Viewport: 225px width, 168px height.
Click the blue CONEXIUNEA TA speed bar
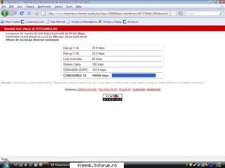tap(134, 75)
